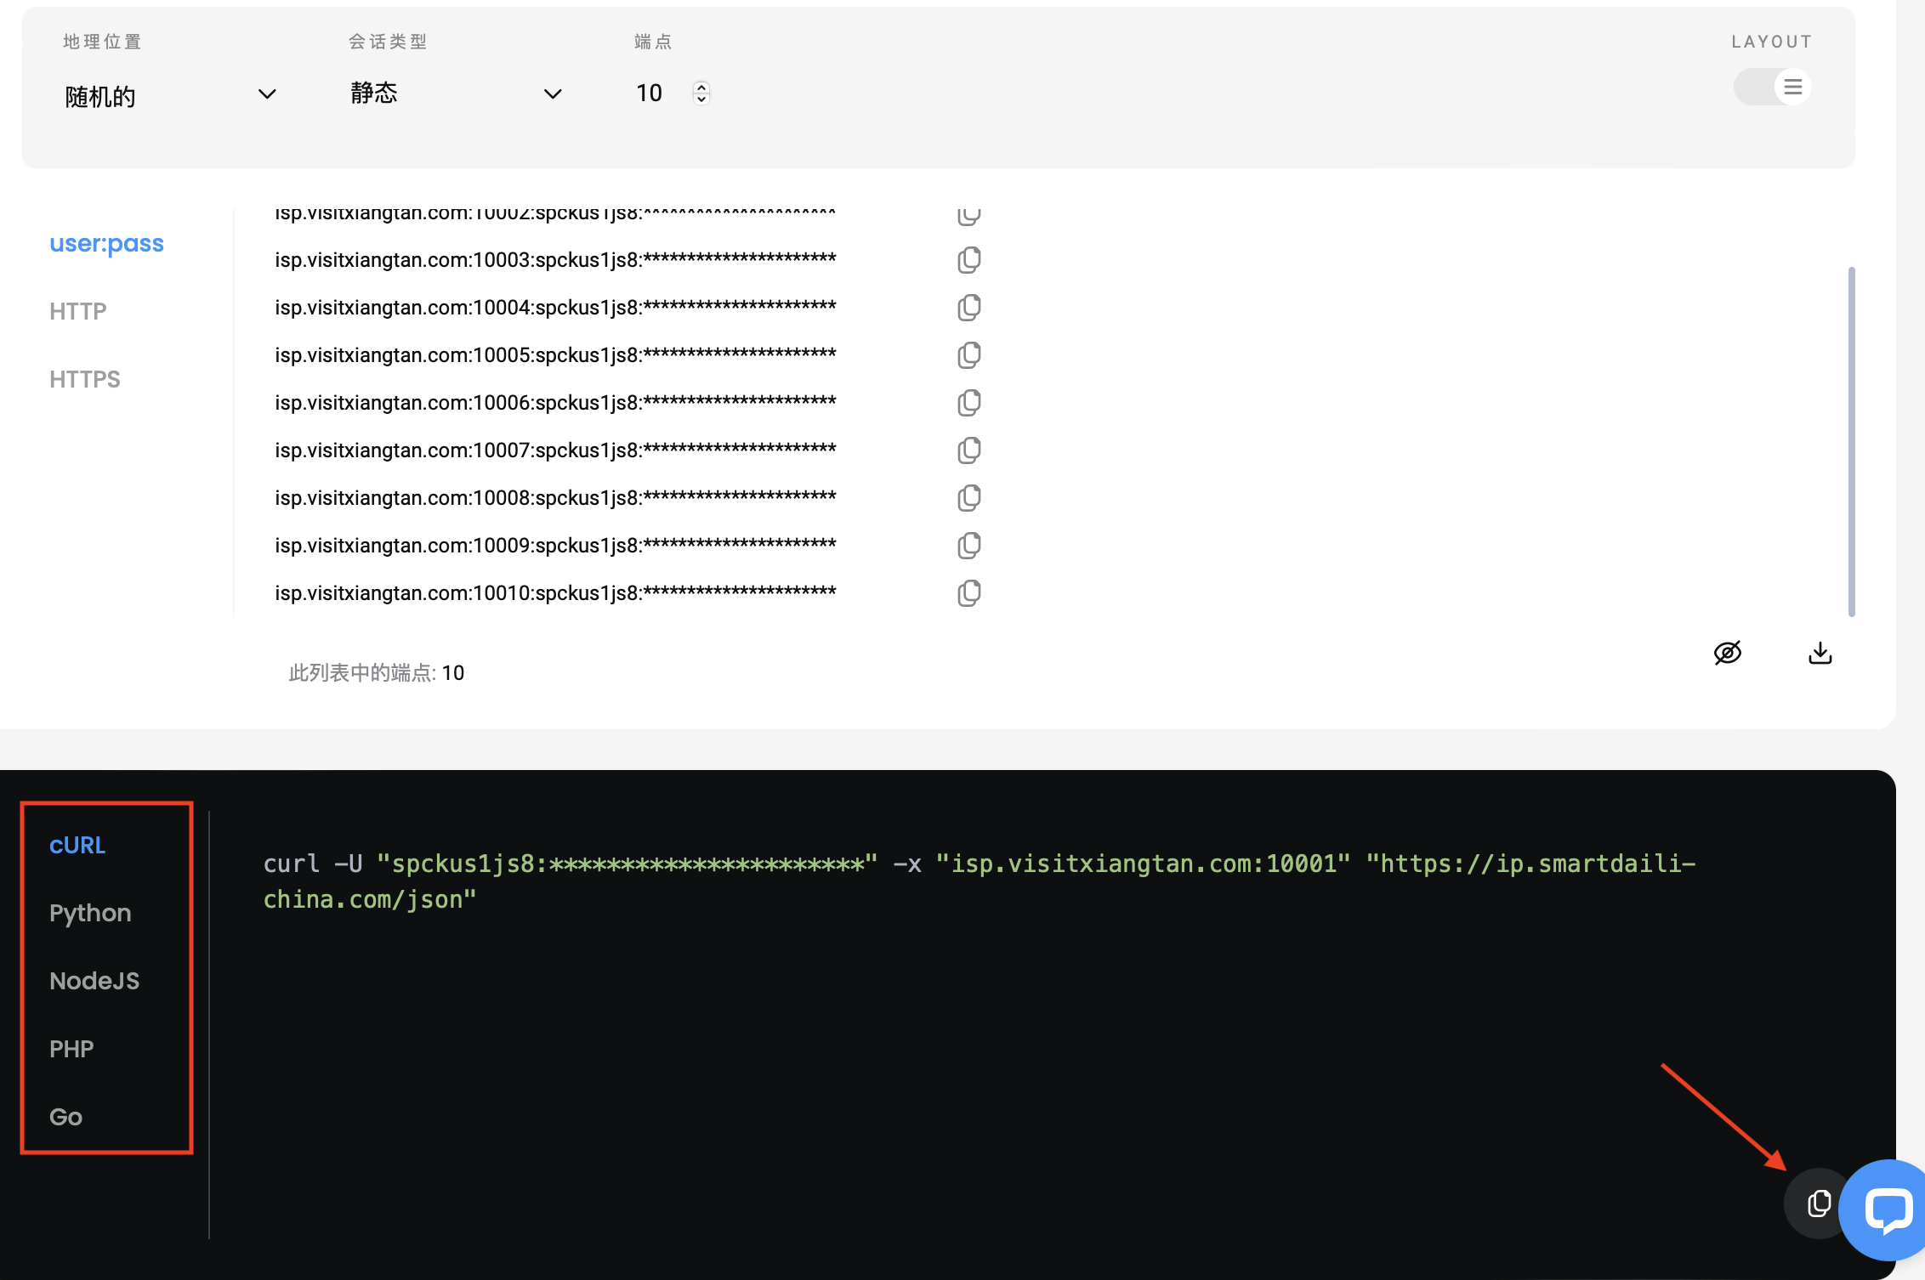Viewport: 1925px width, 1280px height.
Task: Switch code example to NodeJS
Action: [x=94, y=981]
